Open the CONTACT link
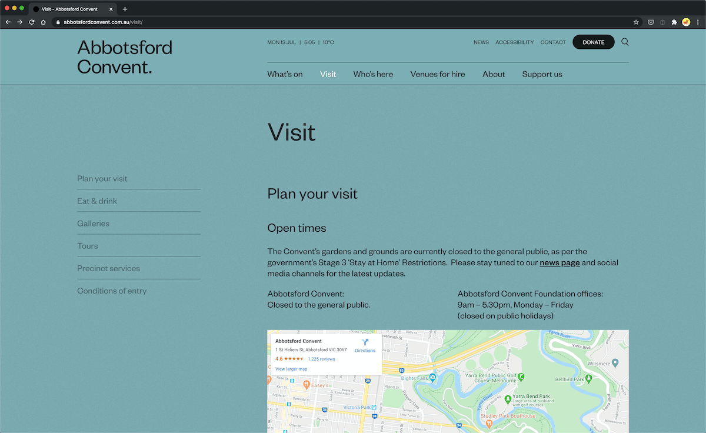 pos(553,42)
